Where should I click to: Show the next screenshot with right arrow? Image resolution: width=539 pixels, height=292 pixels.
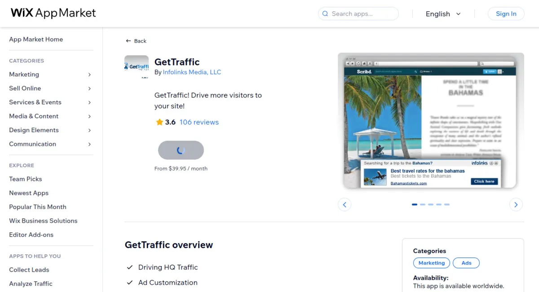516,204
